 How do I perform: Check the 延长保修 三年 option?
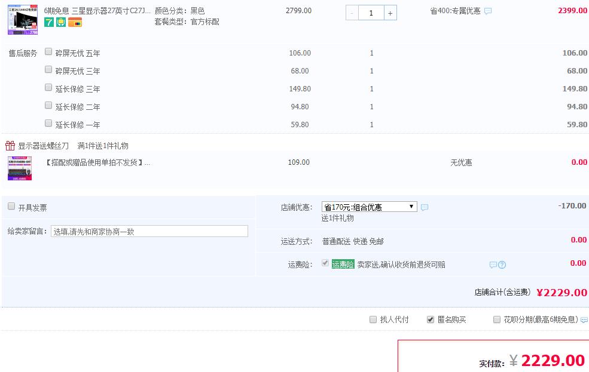(48, 87)
